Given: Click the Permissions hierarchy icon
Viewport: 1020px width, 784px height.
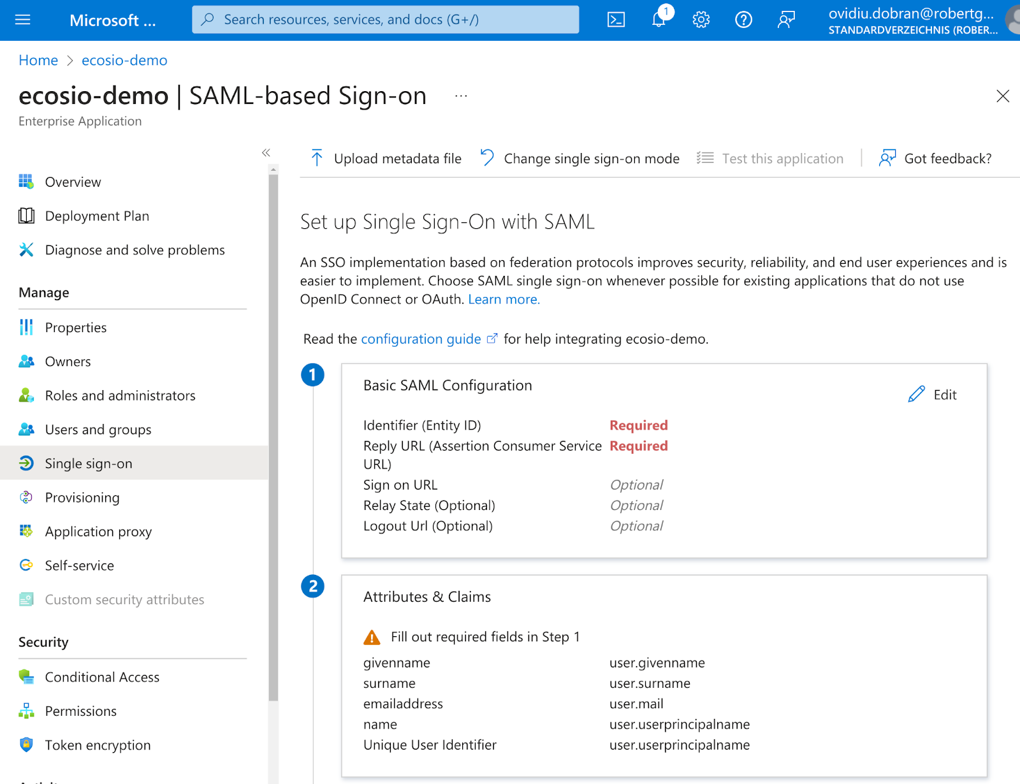Looking at the screenshot, I should [26, 711].
